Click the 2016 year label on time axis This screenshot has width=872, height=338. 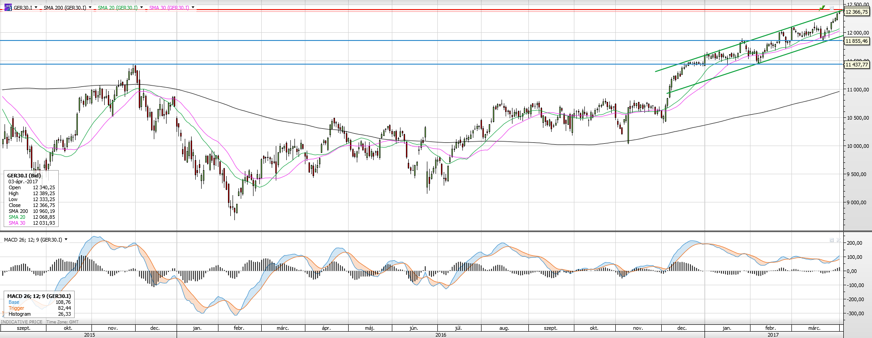(441, 335)
